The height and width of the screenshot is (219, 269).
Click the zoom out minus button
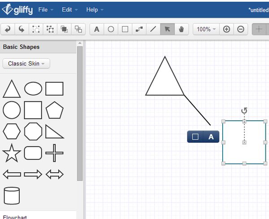[241, 29]
